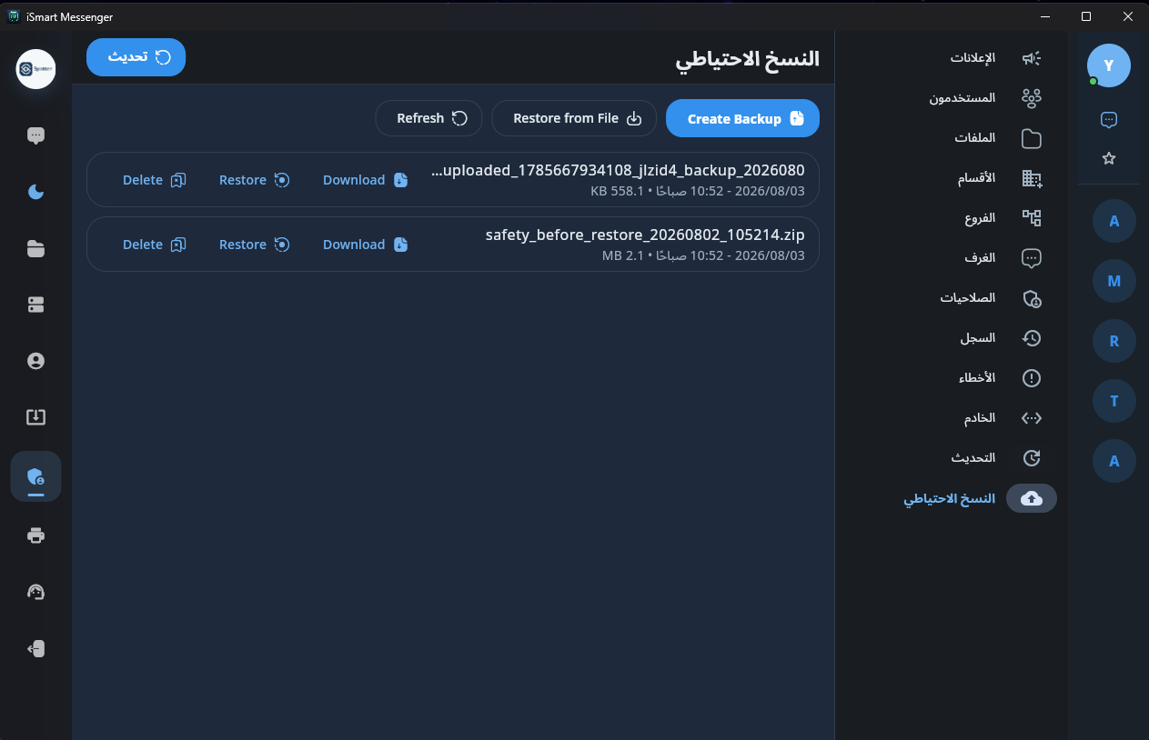Screen dimensions: 1149x740
Task: Open the R contact avatar
Action: click(1114, 341)
